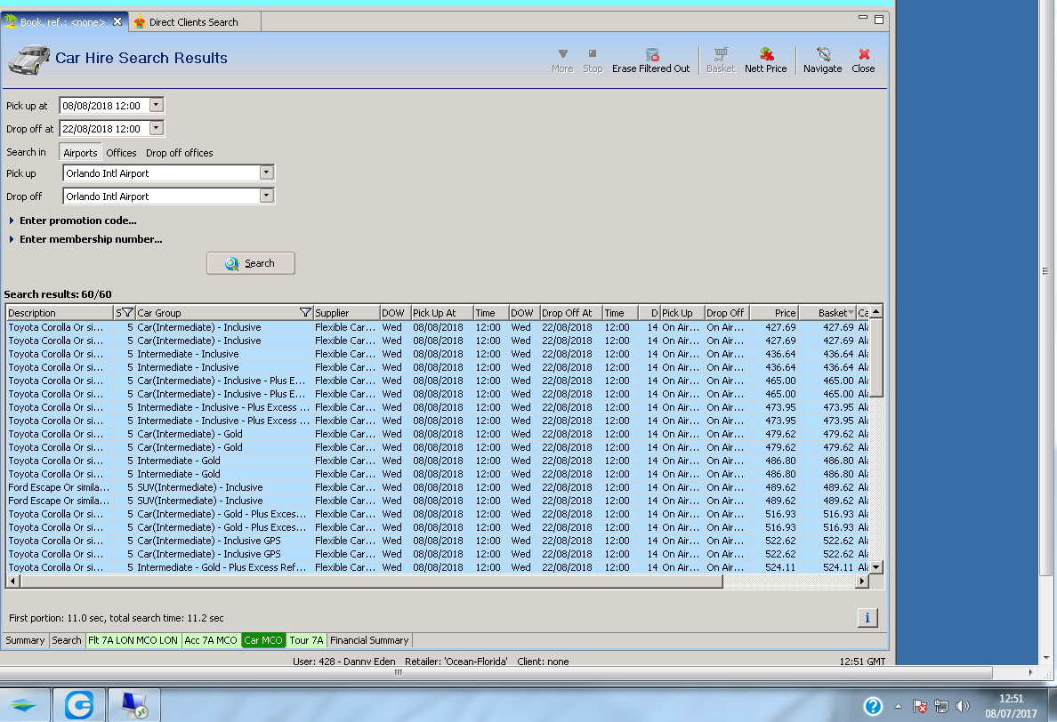
Task: Click the network tray icon
Action: tap(941, 706)
